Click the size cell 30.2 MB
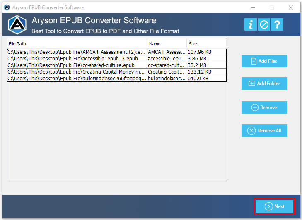The image size is (302, 220). (207, 65)
